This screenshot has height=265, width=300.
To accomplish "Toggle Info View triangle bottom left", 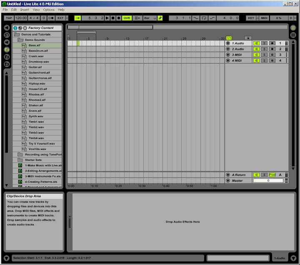I will pyautogui.click(x=7, y=258).
